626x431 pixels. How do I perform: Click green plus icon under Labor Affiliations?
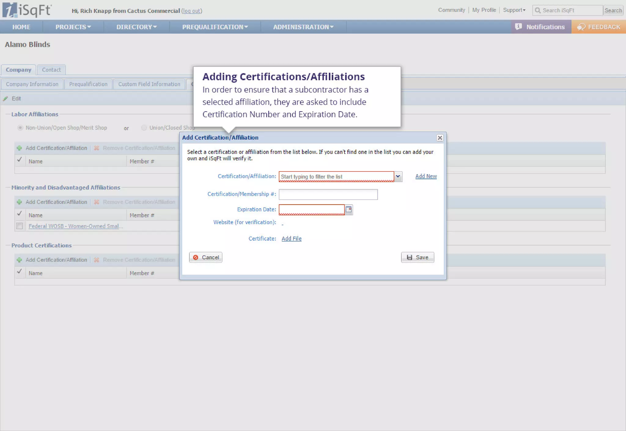tap(19, 148)
